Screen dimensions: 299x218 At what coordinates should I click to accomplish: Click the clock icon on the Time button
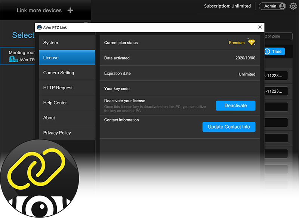point(267,52)
